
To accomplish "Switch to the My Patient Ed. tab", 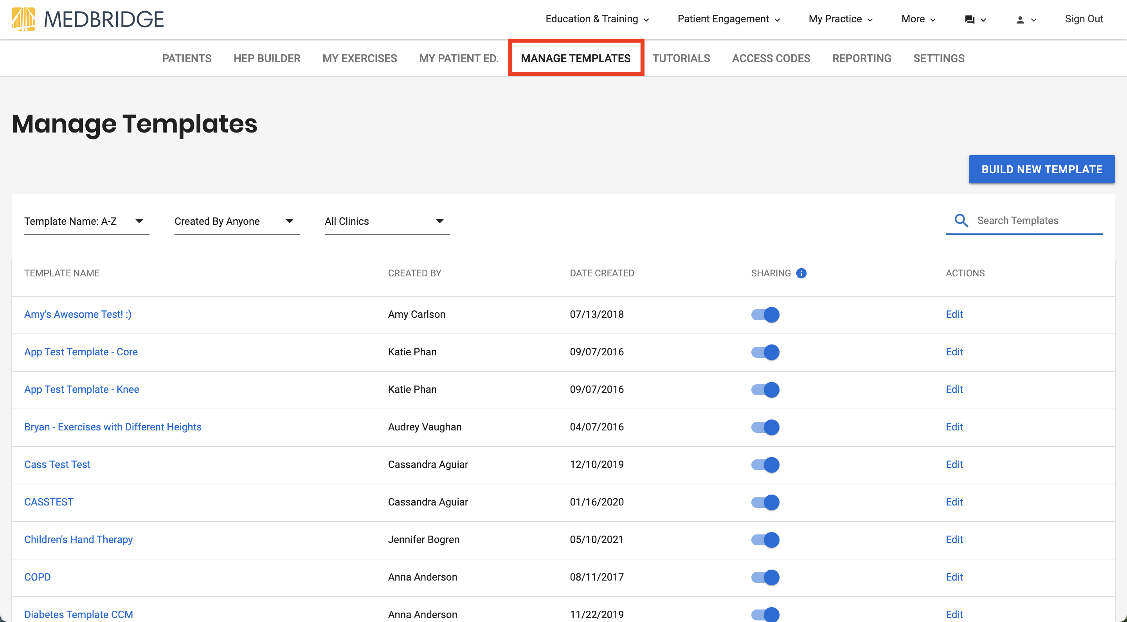I will [459, 58].
